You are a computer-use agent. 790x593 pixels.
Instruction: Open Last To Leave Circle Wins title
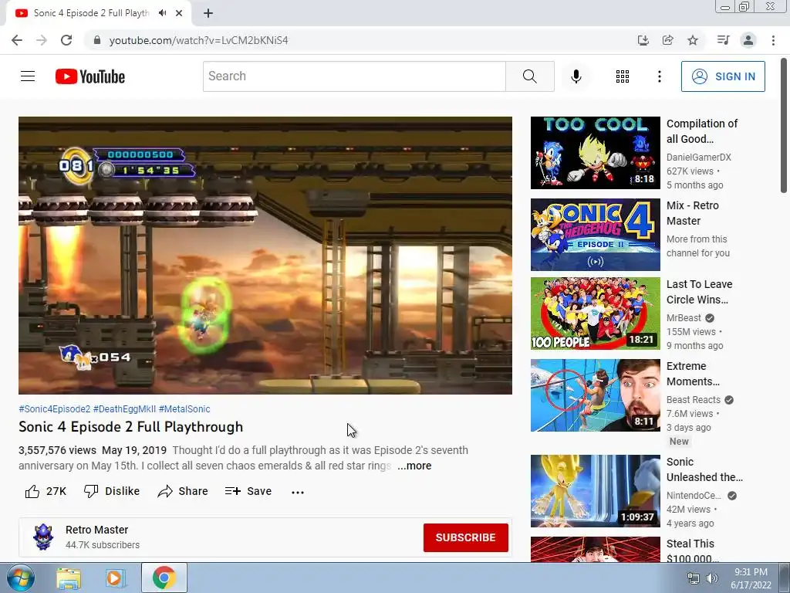(699, 292)
